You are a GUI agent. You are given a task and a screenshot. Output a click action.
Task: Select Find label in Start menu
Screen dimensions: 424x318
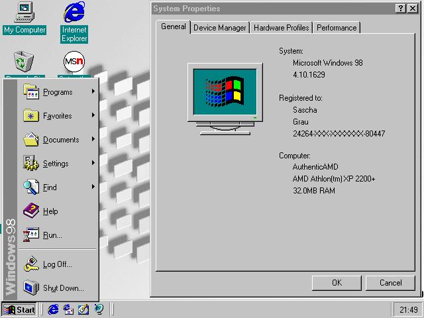coord(50,187)
